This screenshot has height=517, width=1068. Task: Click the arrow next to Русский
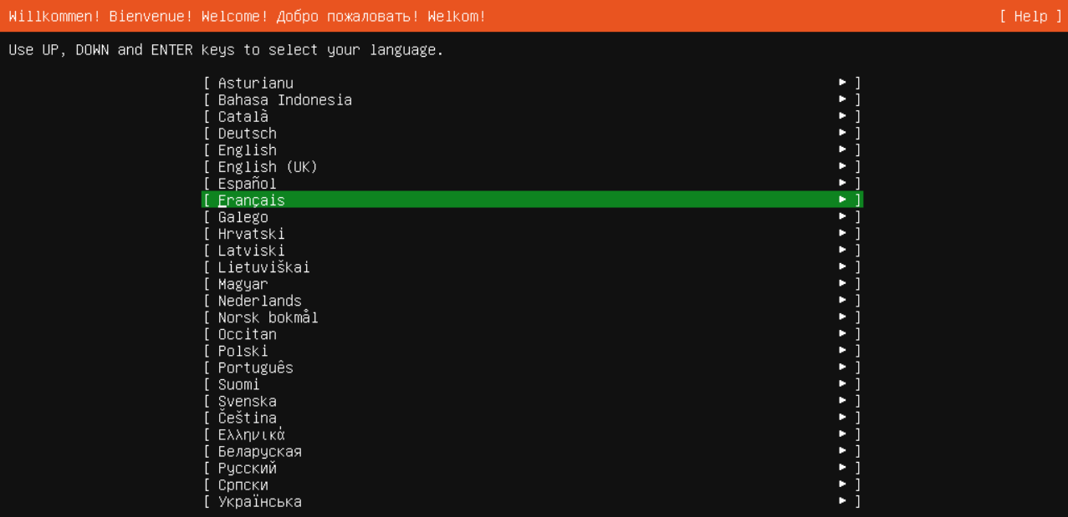(x=842, y=468)
